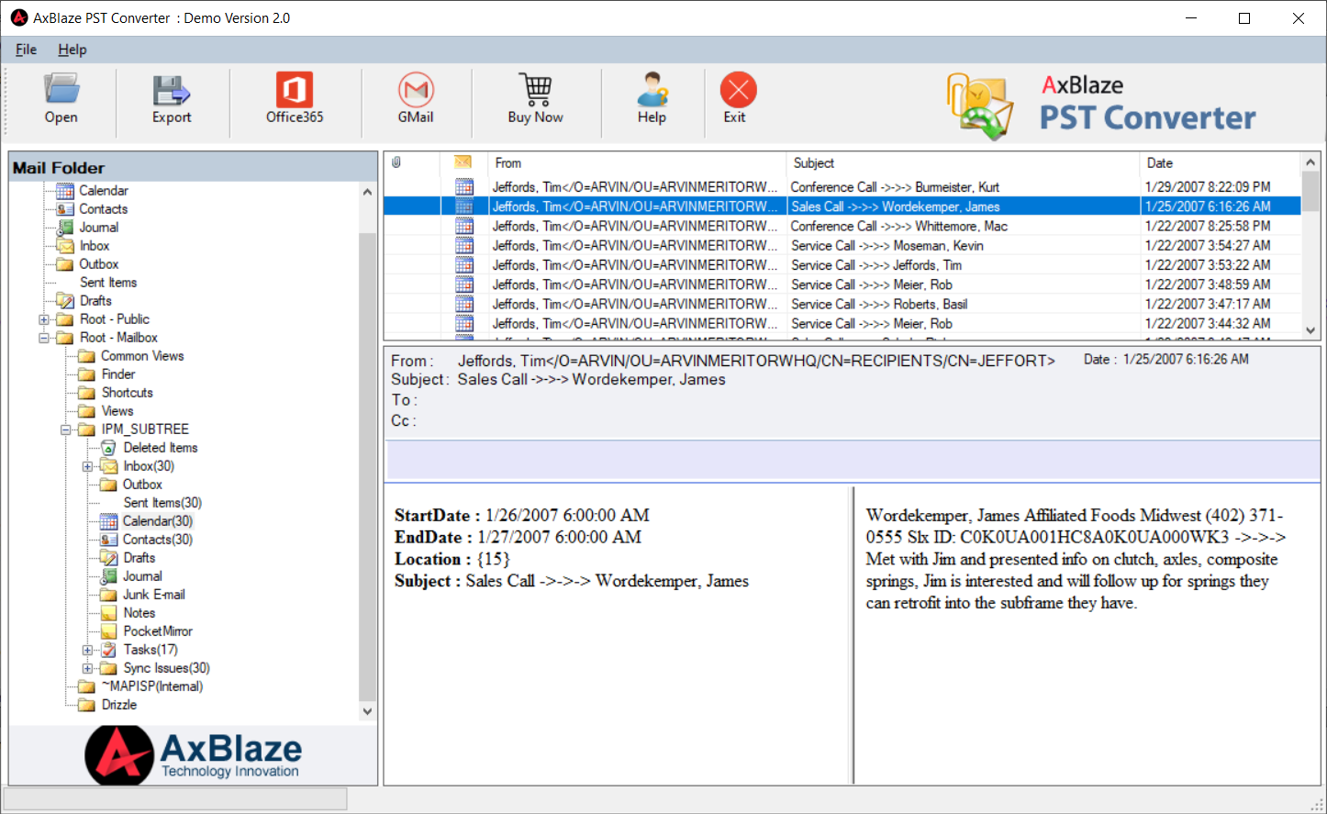Select the PocketMirror folder
This screenshot has height=814, width=1327.
[x=158, y=631]
